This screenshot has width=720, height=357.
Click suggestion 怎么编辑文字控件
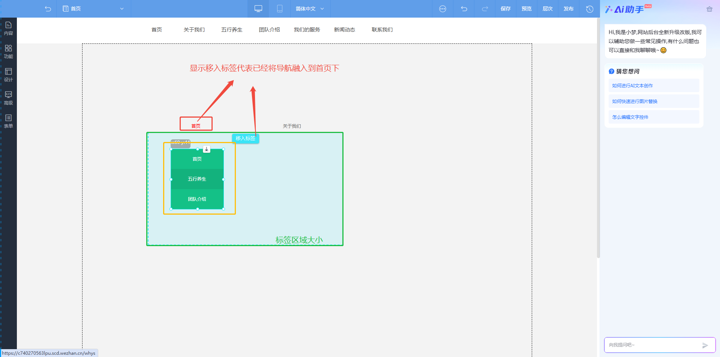(x=654, y=117)
